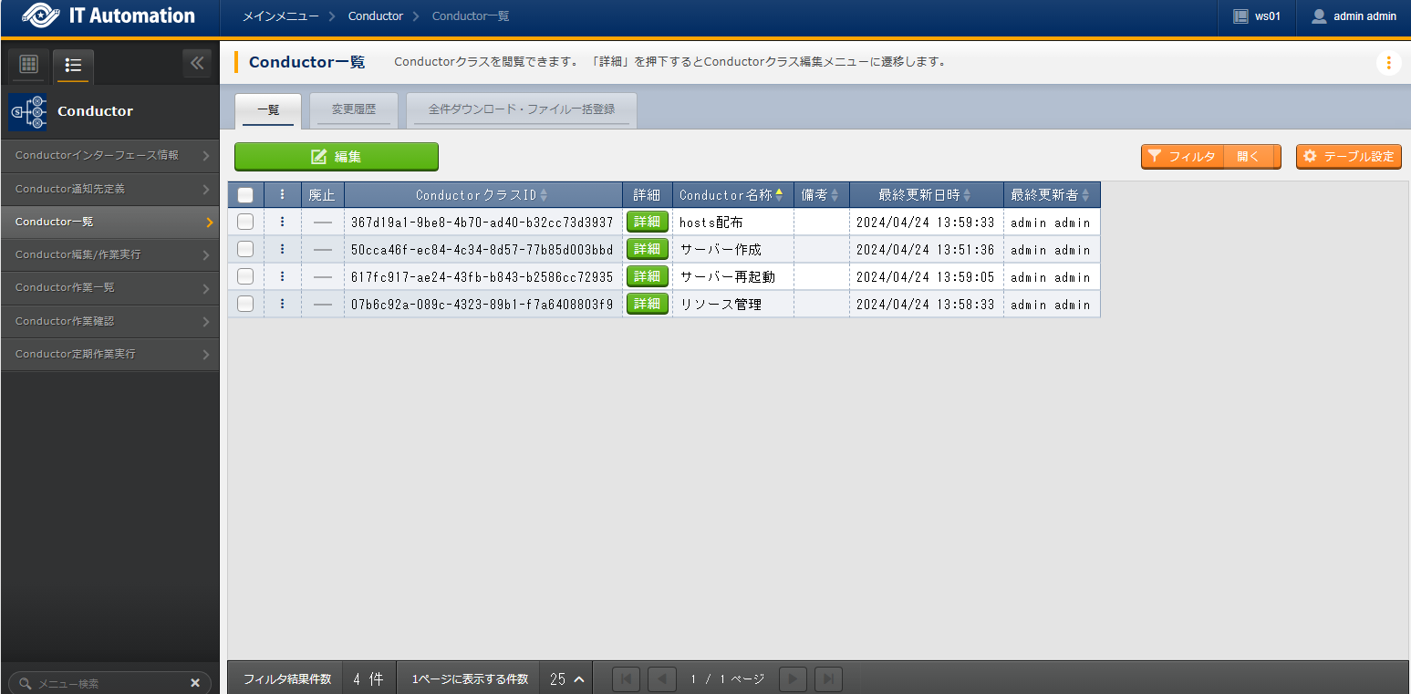Open Conductor作業一覧 in the sidebar menu

[x=109, y=288]
